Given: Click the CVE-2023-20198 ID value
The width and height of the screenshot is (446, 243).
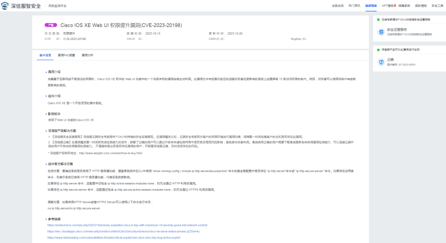Looking at the screenshot, I should [x=74, y=39].
